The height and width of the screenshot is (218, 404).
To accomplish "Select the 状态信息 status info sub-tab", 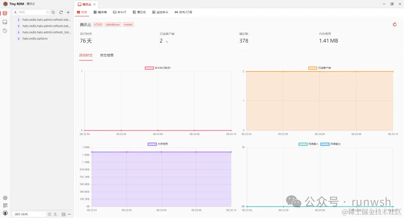I will tap(107, 55).
